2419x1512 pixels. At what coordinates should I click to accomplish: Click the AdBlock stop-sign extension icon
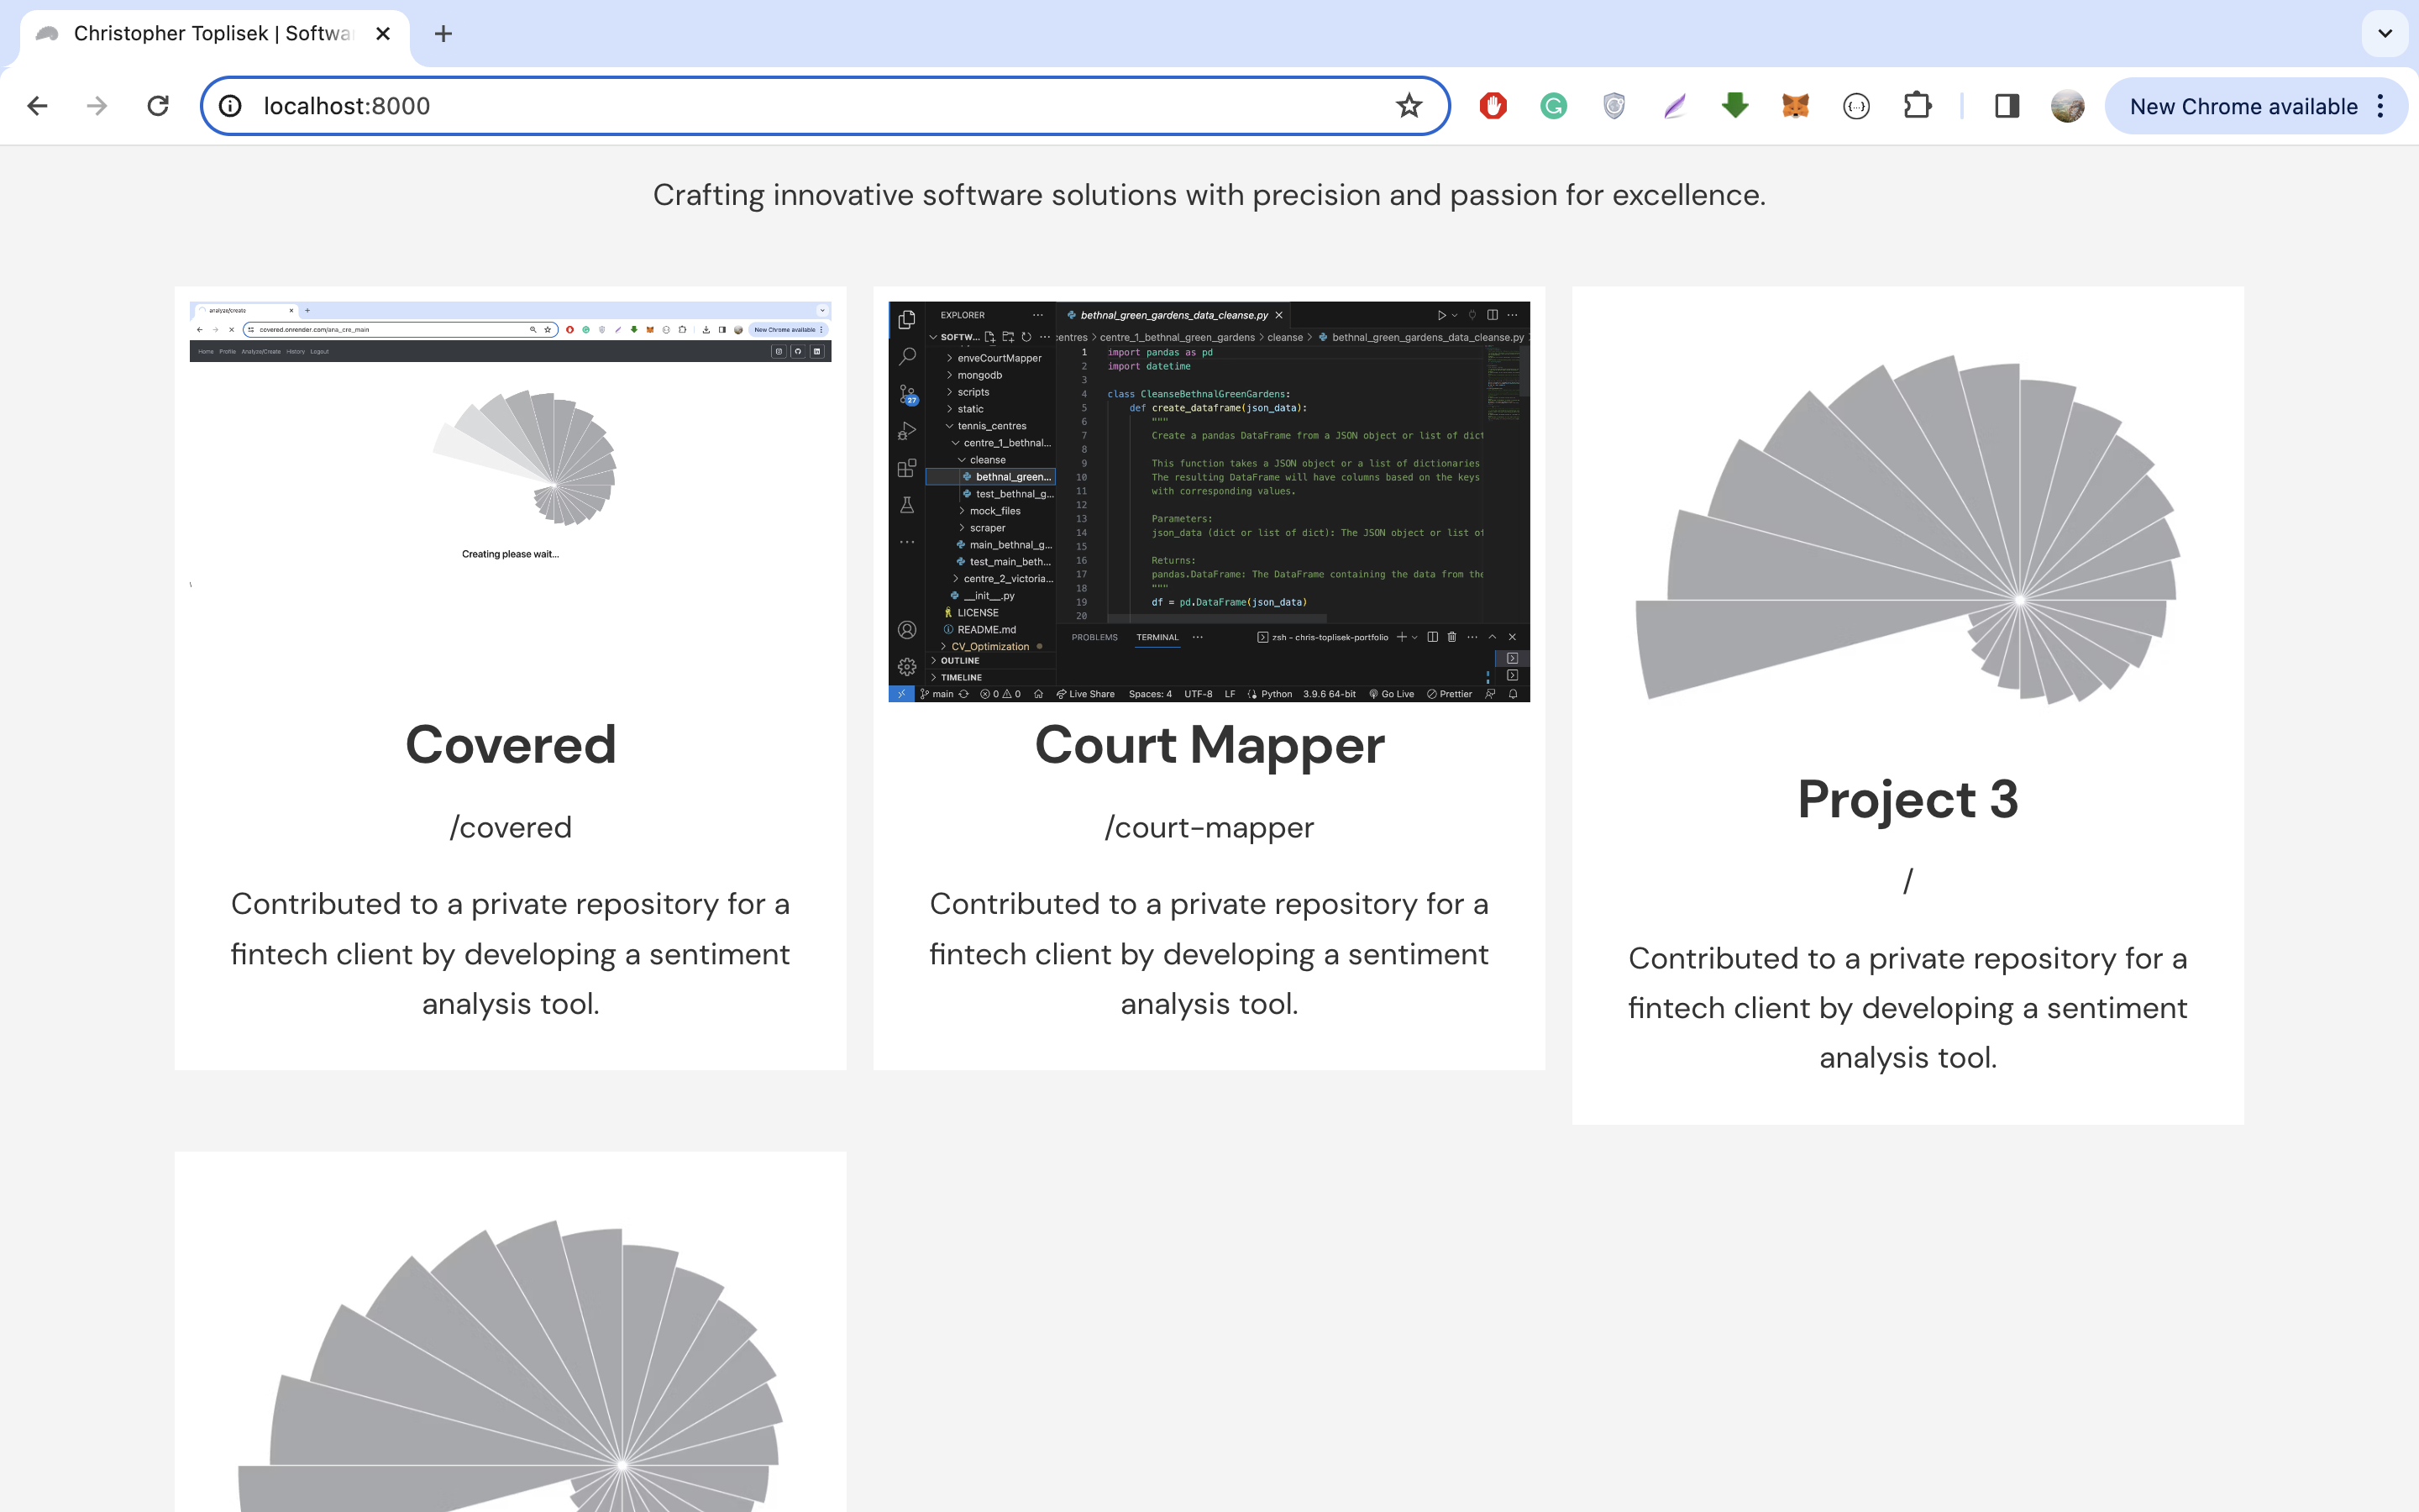(x=1493, y=105)
